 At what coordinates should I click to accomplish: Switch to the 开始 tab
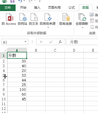click(23, 8)
